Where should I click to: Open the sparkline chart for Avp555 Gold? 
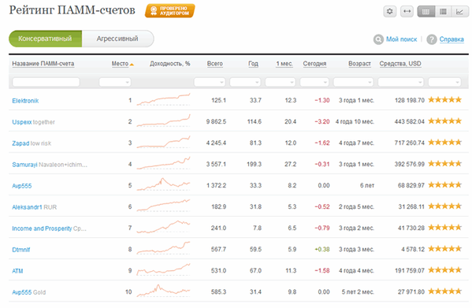(163, 291)
